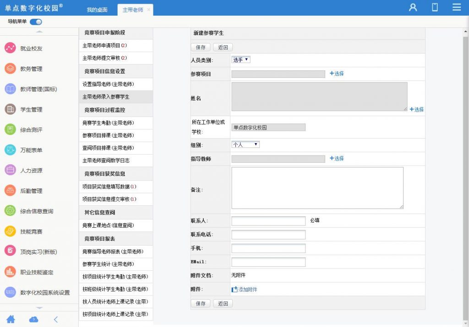The width and height of the screenshot is (469, 327).
Task: Open 主带老师申请项目 menu item
Action: coord(116,45)
